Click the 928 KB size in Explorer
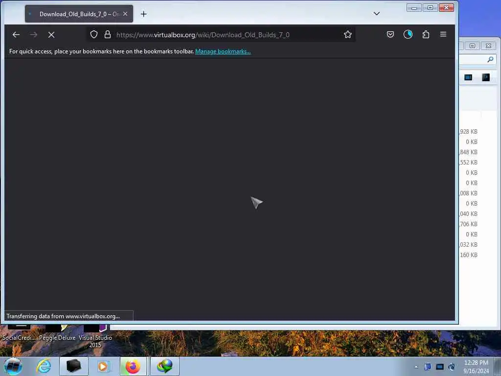The image size is (501, 376). (x=468, y=131)
